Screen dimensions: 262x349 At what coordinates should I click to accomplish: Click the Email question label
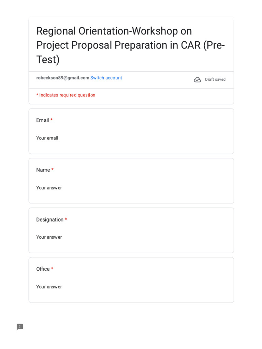[43, 120]
